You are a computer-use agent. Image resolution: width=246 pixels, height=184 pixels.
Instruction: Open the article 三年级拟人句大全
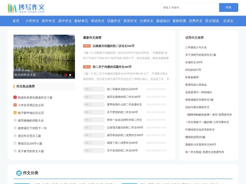click(196, 47)
